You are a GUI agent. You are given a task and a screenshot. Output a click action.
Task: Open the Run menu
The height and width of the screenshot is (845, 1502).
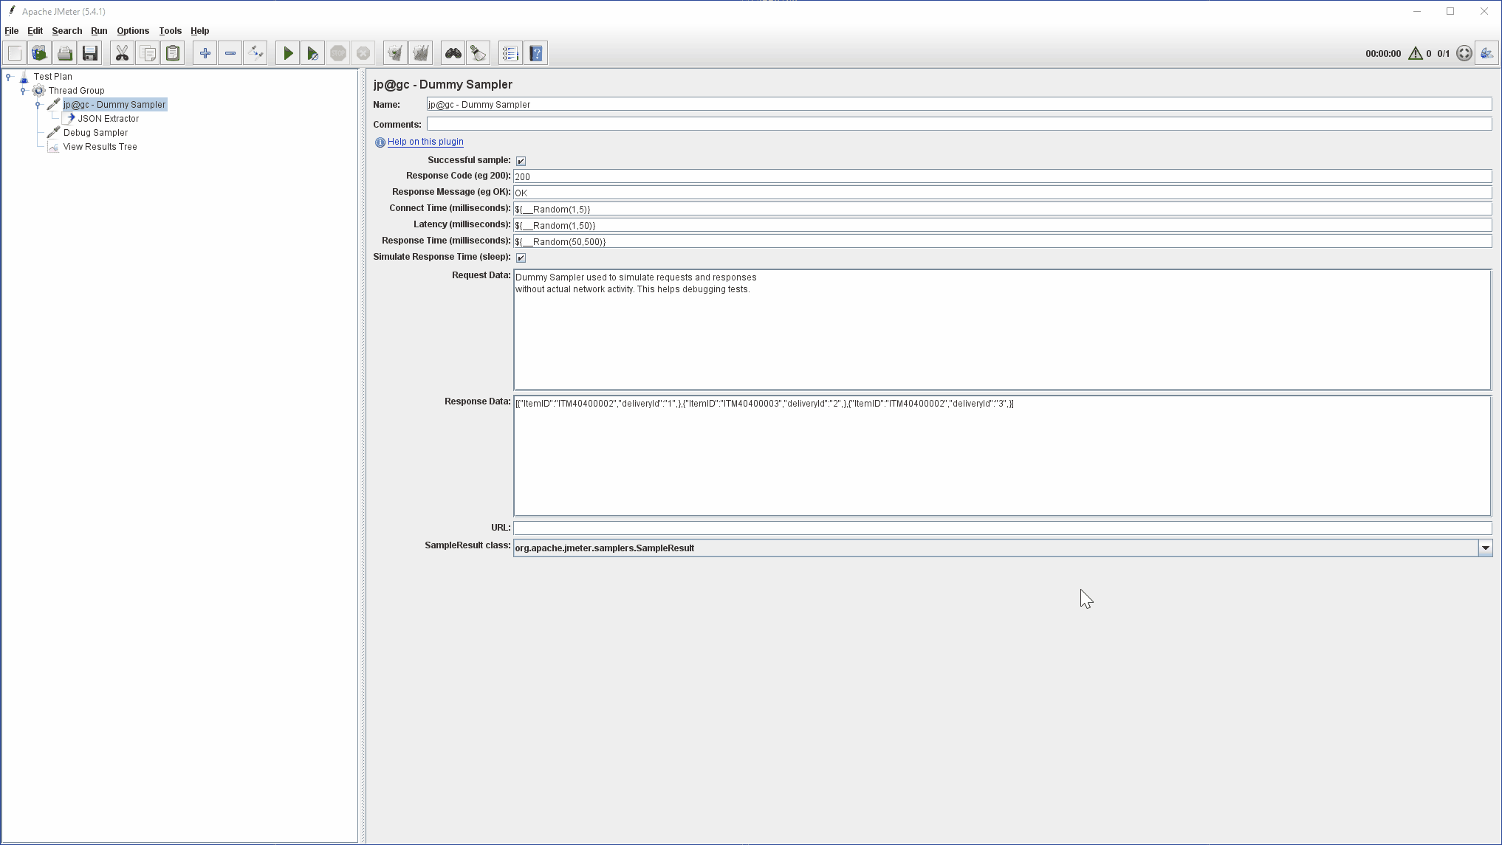coord(99,30)
